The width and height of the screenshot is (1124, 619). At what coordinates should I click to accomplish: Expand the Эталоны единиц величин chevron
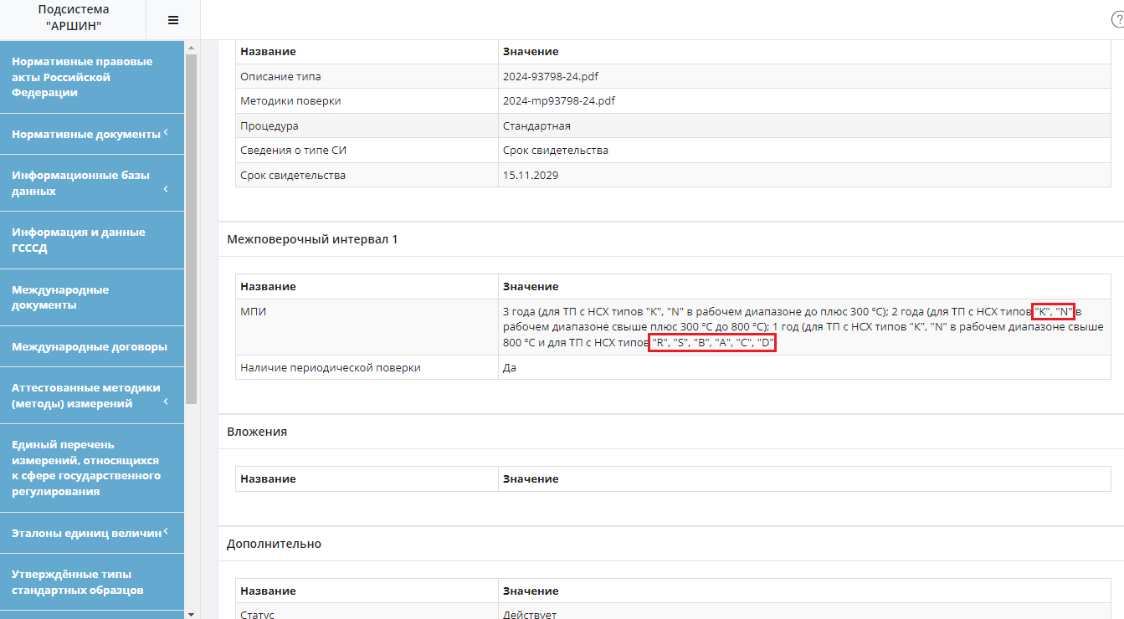click(166, 531)
